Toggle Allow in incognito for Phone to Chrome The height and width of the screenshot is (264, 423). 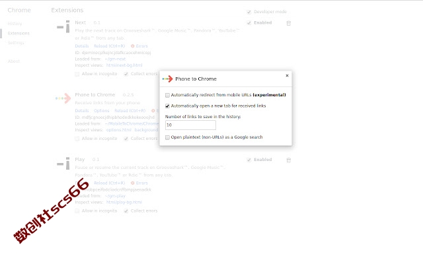[x=77, y=139]
